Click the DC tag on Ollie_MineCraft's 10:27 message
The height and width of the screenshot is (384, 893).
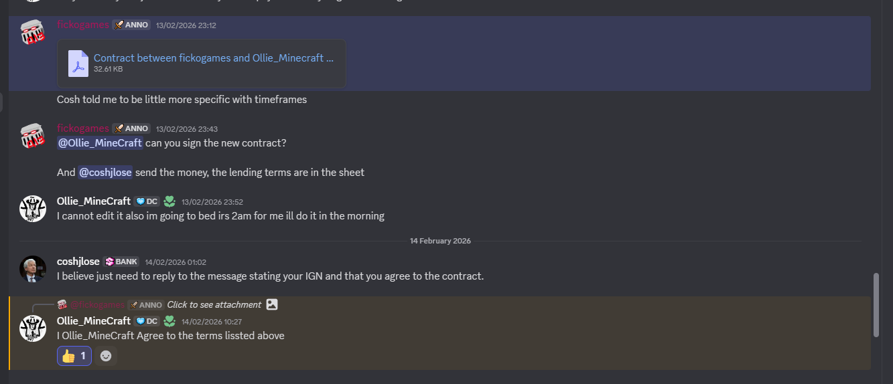pyautogui.click(x=147, y=321)
